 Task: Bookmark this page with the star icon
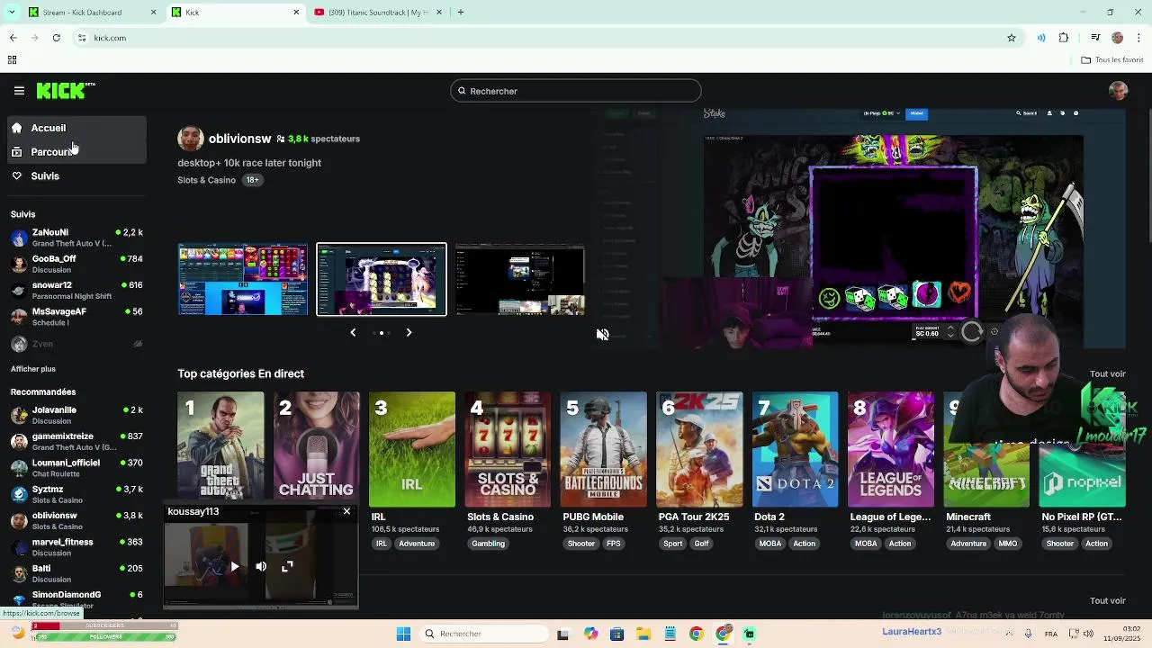click(x=1012, y=38)
